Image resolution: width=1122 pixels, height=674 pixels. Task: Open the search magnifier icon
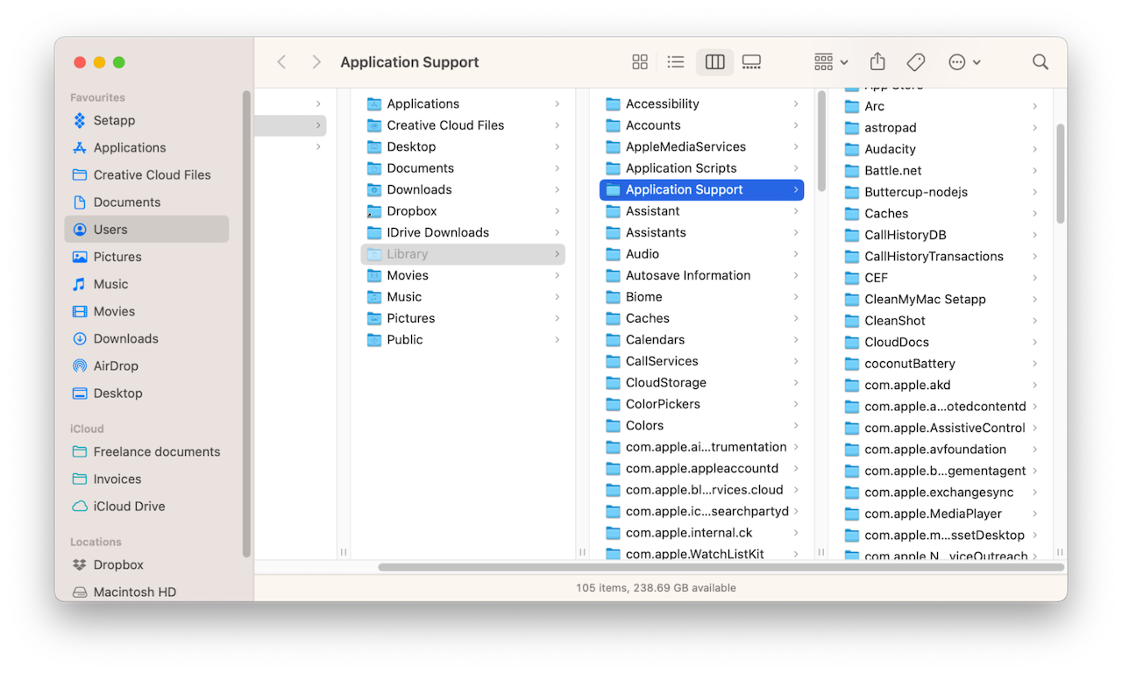point(1040,62)
